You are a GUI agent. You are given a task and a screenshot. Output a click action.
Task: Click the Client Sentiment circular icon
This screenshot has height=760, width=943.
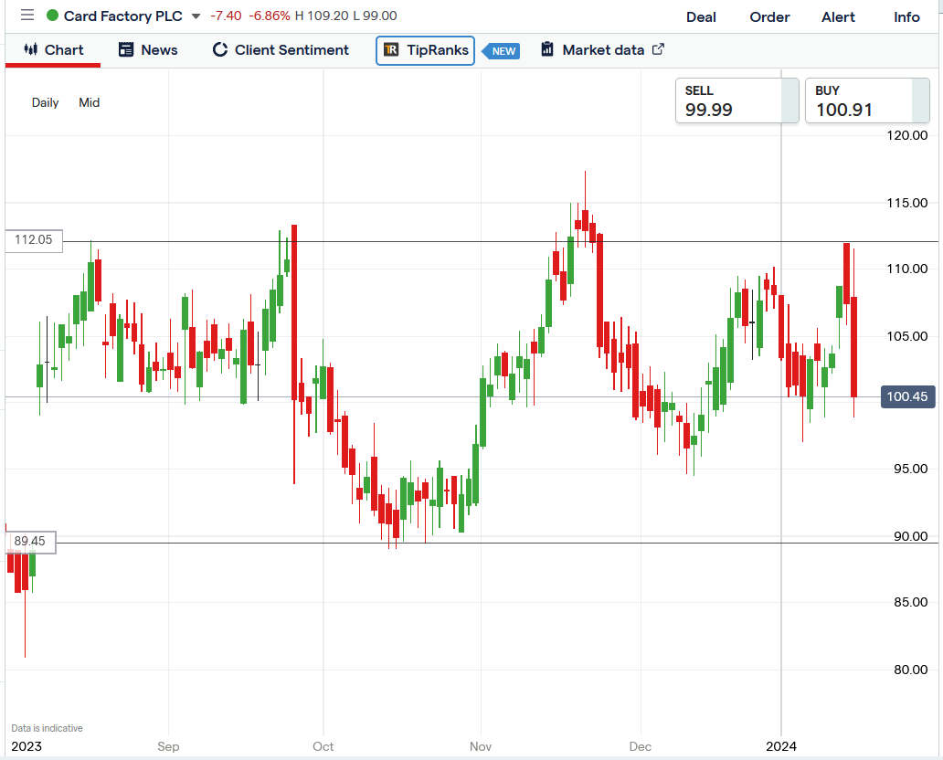[219, 49]
